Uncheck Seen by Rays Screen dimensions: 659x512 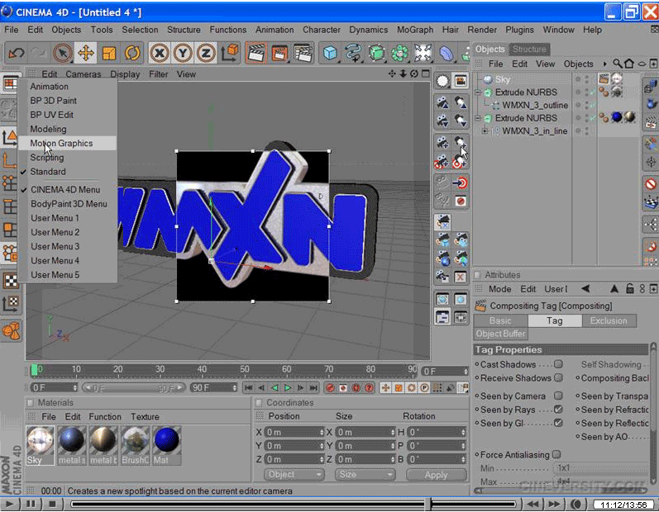coord(558,409)
